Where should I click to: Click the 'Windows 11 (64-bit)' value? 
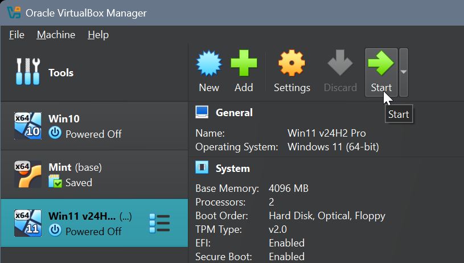[333, 147]
